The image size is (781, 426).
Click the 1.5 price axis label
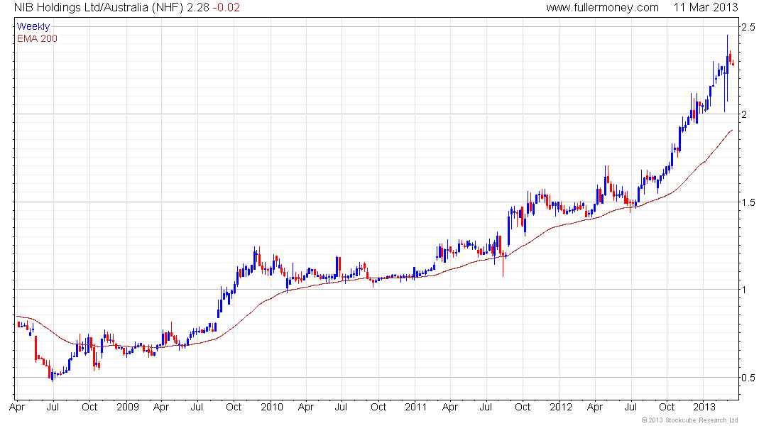[748, 202]
